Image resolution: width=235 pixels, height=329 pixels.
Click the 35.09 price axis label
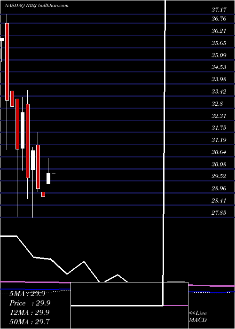pos(219,55)
